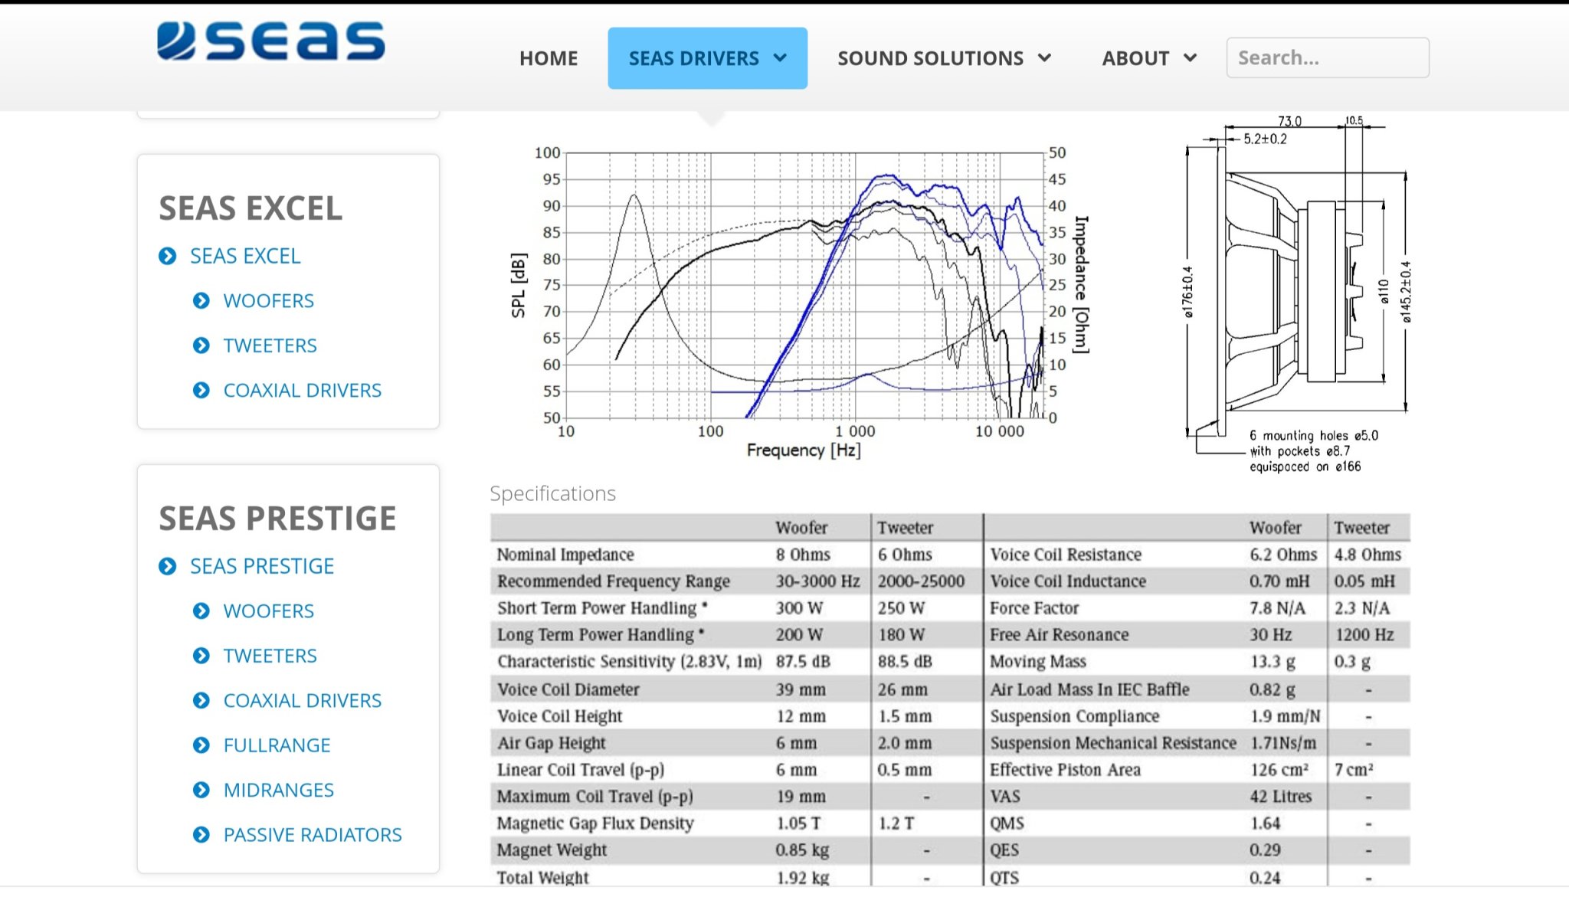Click the Maximum Coil Travel label
The height and width of the screenshot is (897, 1569).
pos(595,797)
